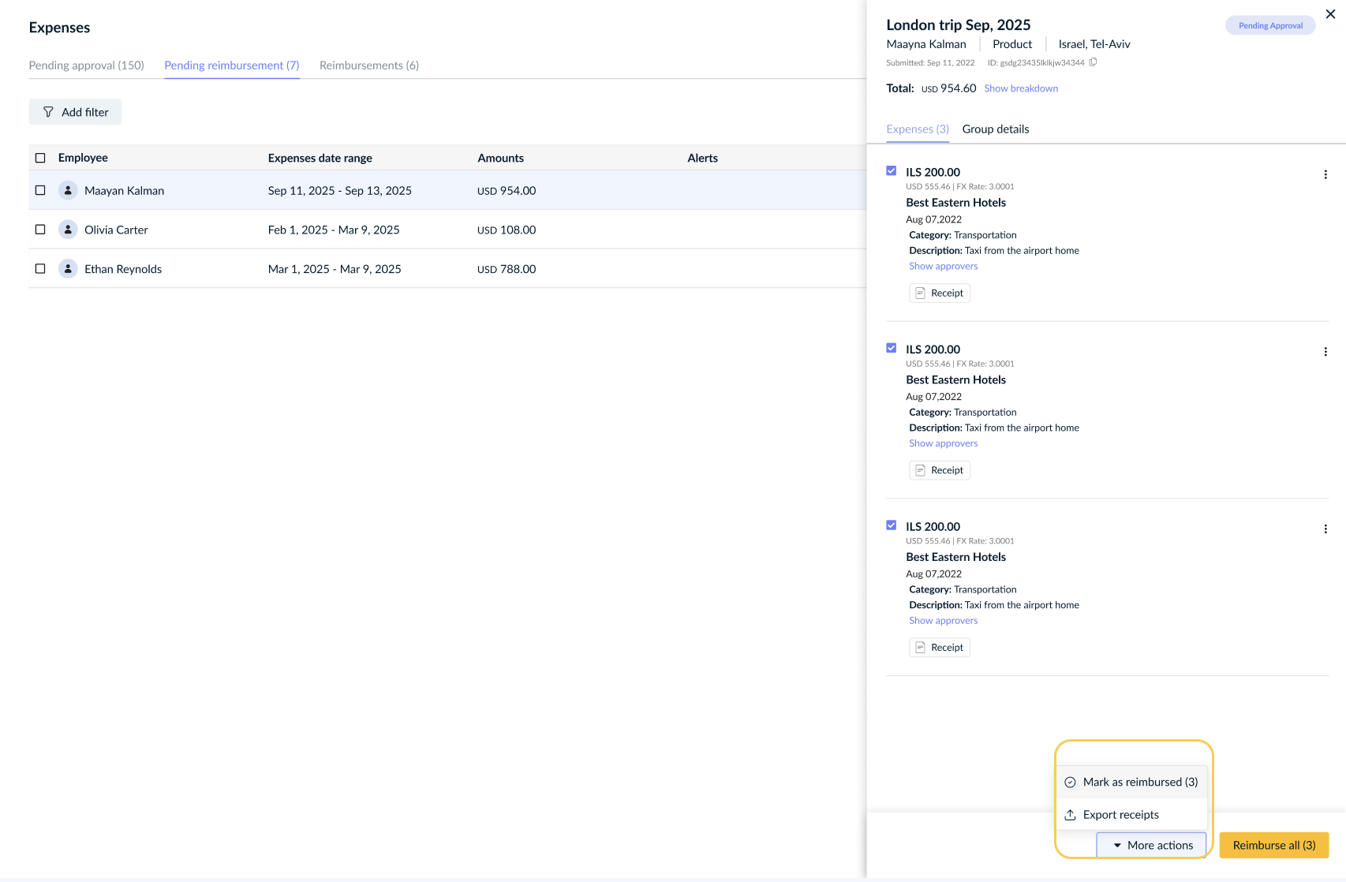The width and height of the screenshot is (1346, 882).
Task: Click Maayan Kalman's avatar icon
Action: click(68, 190)
